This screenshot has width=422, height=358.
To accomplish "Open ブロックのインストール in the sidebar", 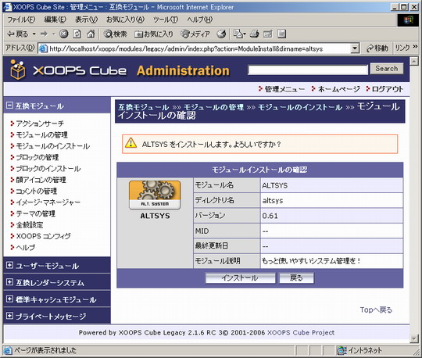I will click(x=48, y=169).
